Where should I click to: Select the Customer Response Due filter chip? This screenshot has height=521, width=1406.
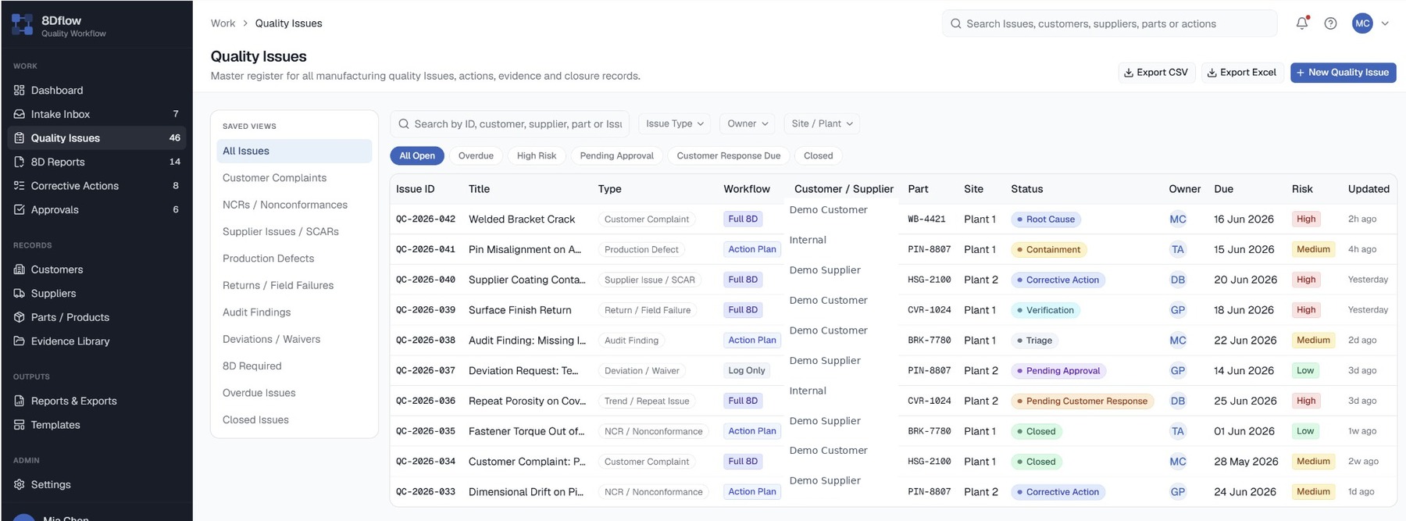pos(729,155)
